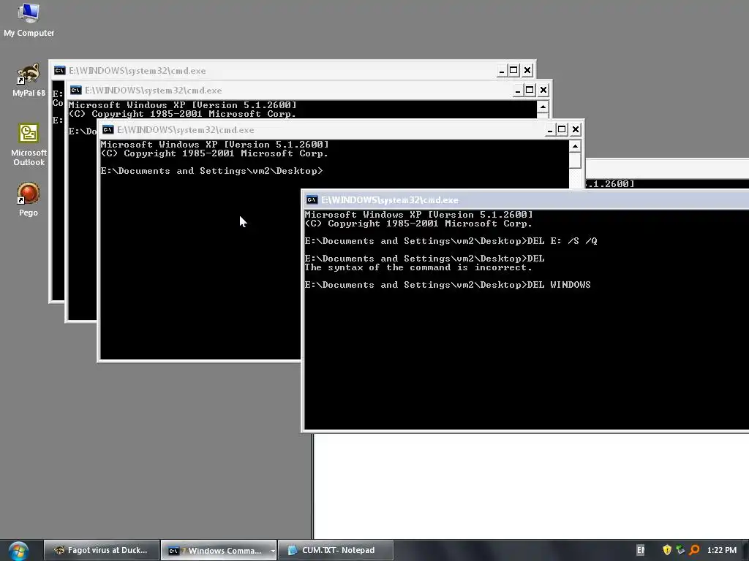The height and width of the screenshot is (561, 749).
Task: Close the backmost cmd window
Action: [x=527, y=71]
